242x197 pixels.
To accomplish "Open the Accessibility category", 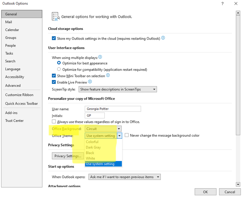I will coord(22,77).
